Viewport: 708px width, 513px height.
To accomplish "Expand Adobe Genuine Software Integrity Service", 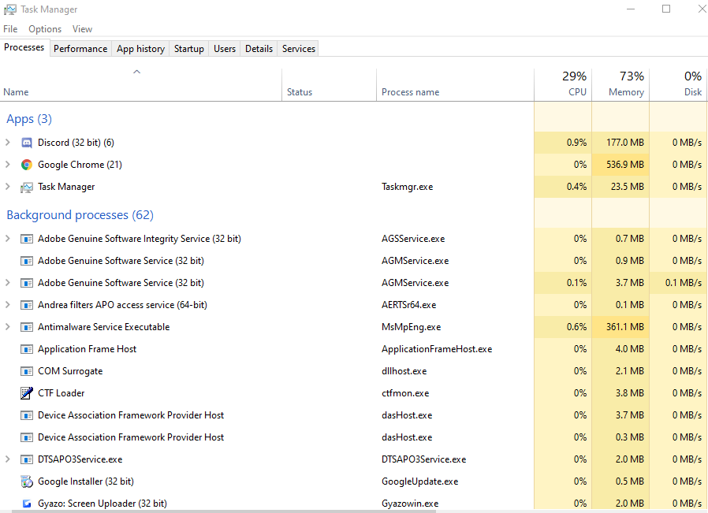I will click(x=7, y=238).
